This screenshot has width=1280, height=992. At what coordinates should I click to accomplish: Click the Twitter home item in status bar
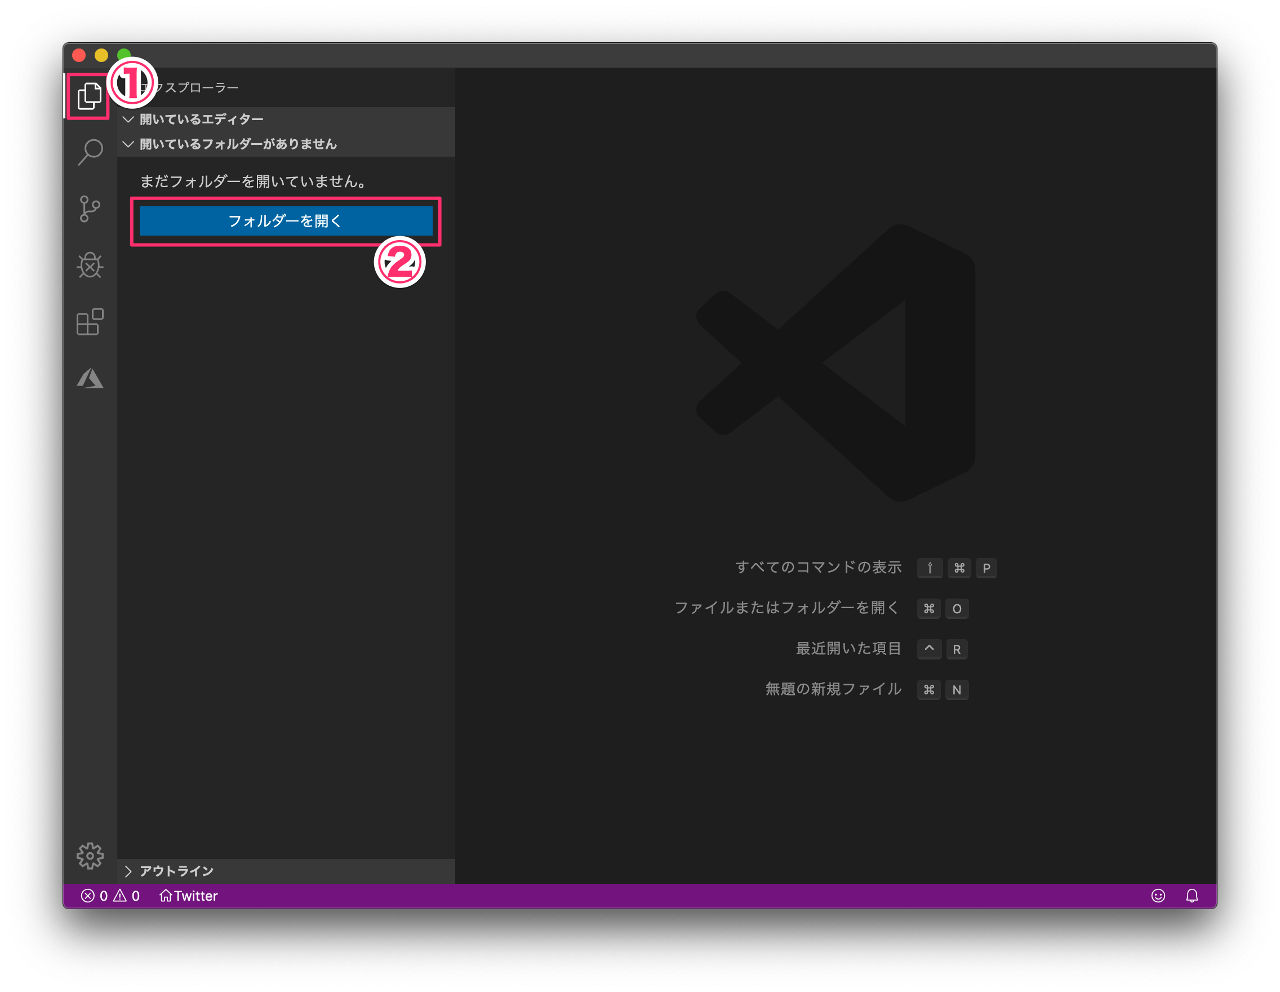tap(188, 895)
